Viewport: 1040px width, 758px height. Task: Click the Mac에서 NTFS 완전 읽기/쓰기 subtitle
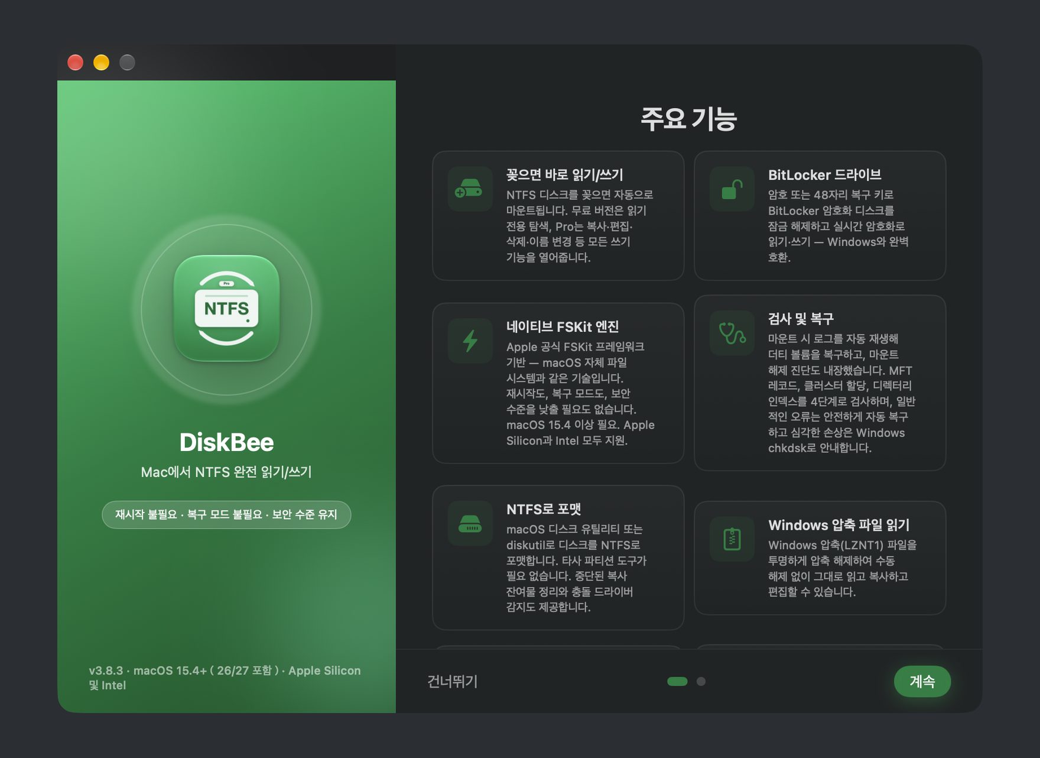(226, 472)
